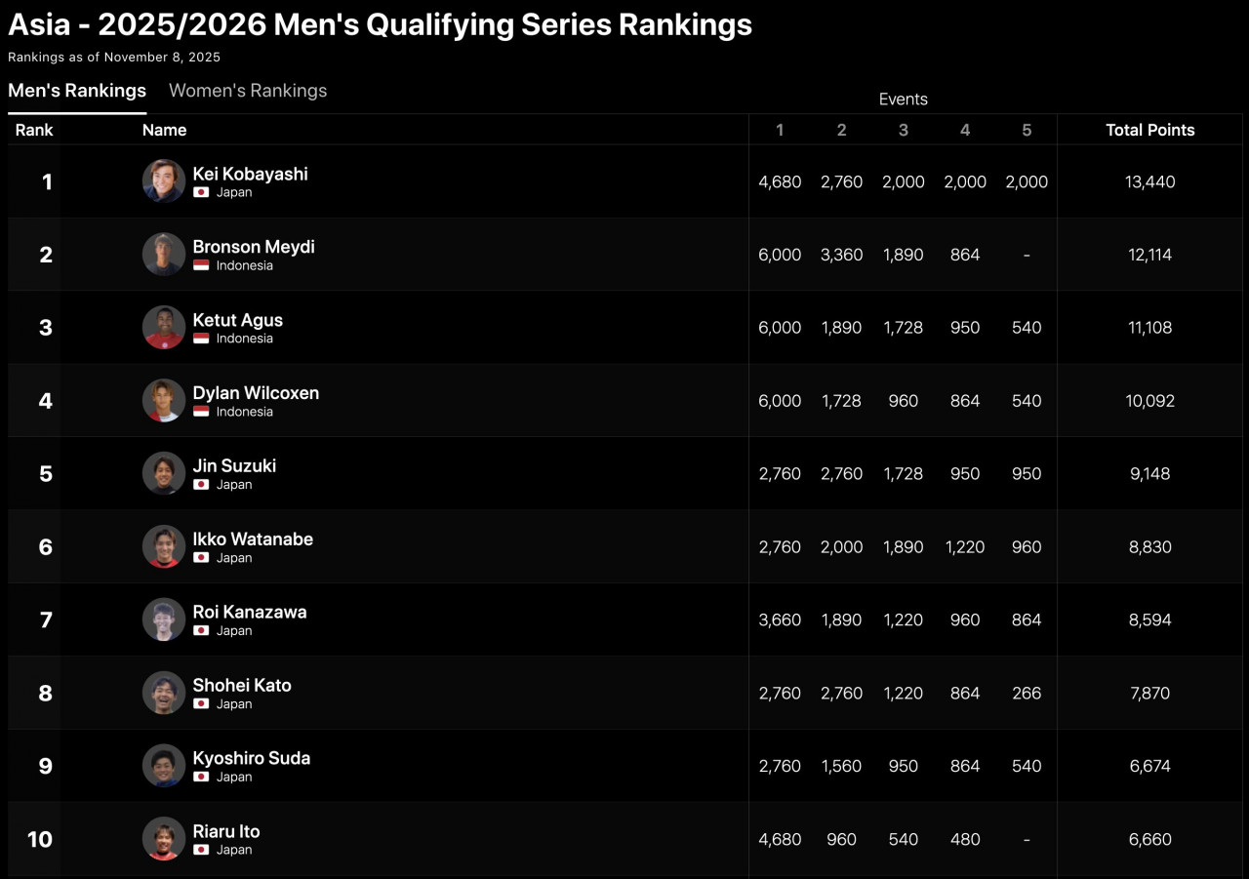Click the Japan flag beside Riaru Ito
Screen dimensions: 1249x879
[x=201, y=850]
